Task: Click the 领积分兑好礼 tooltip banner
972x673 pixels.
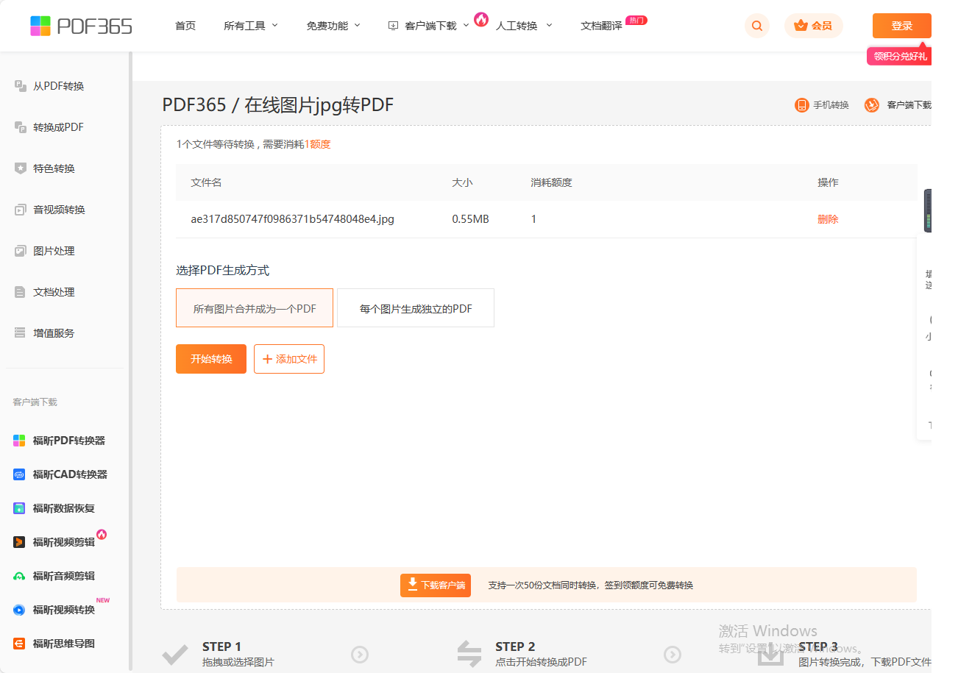Action: click(899, 56)
